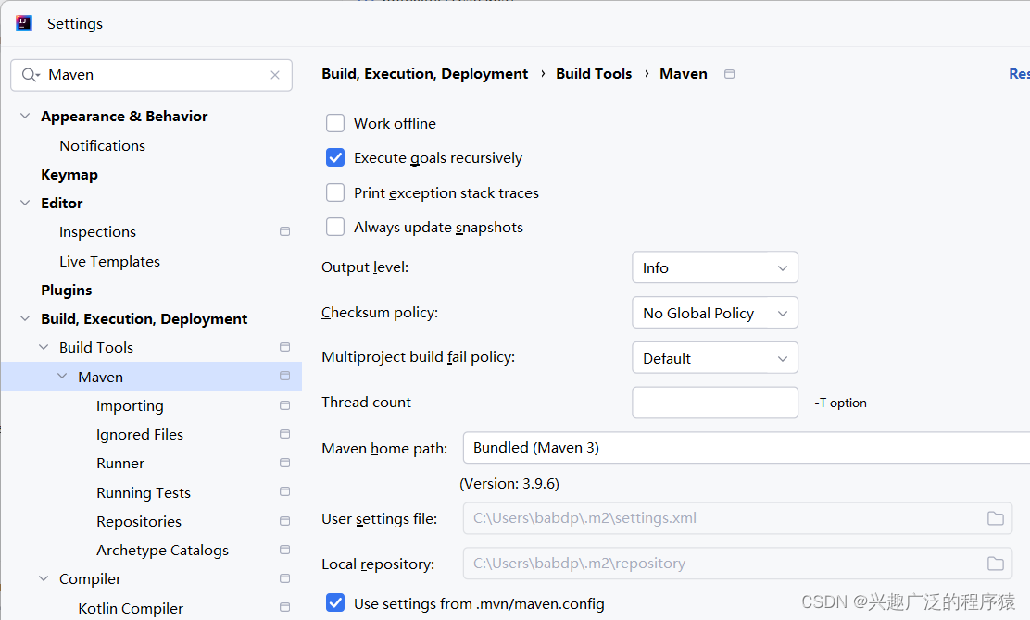
Task: Open Inspections settings page
Action: pyautogui.click(x=97, y=231)
